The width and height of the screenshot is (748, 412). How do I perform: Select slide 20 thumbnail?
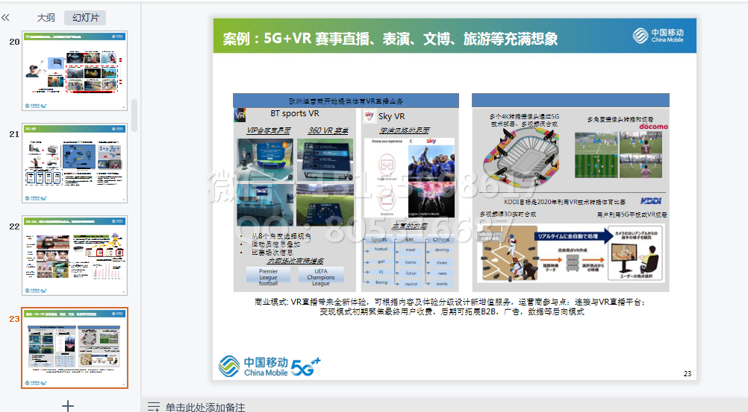click(x=75, y=71)
